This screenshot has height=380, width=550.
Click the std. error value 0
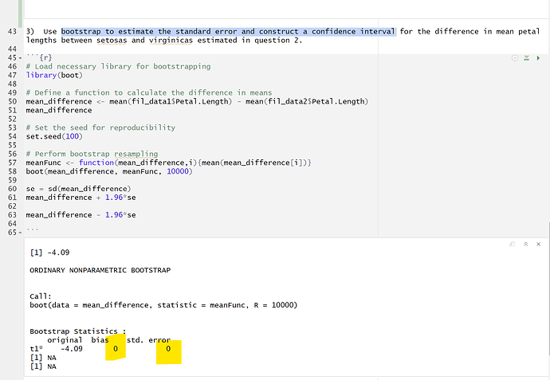(168, 349)
